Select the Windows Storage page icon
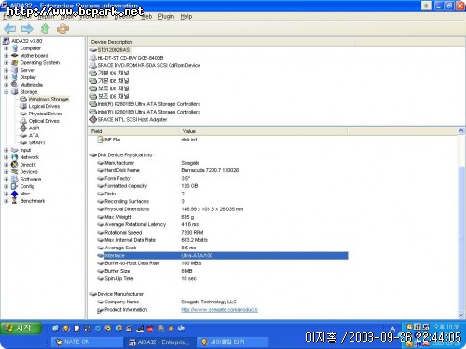This screenshot has width=466, height=349. pos(23,100)
